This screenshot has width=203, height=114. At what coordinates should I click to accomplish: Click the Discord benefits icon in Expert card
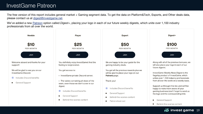[x=107, y=88]
